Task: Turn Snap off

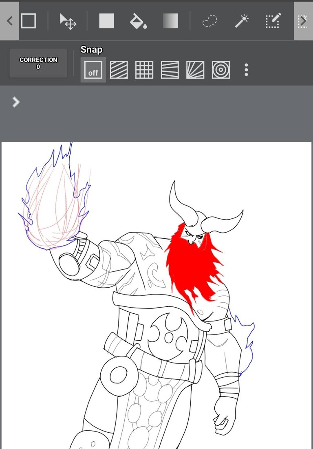Action: pyautogui.click(x=93, y=70)
